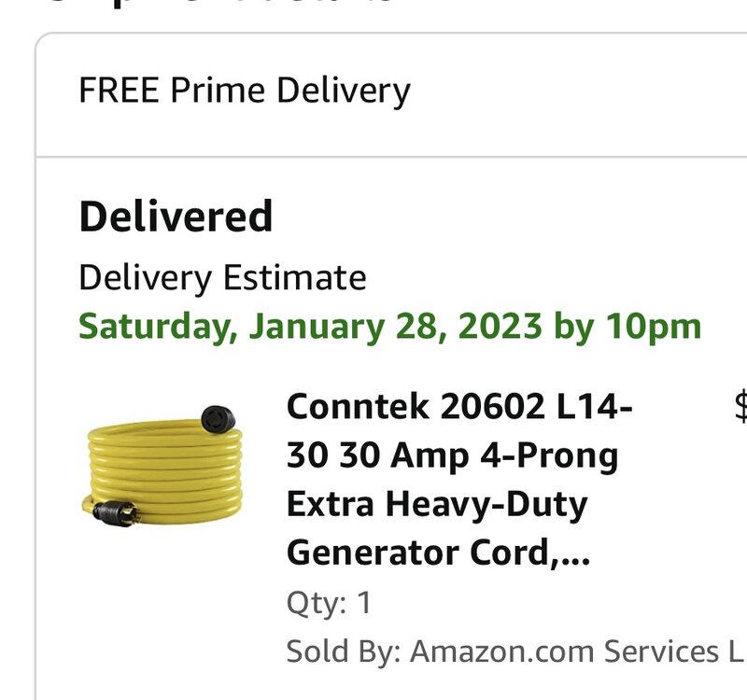This screenshot has width=747, height=700.
Task: Select the Delivered status heading
Action: (176, 217)
